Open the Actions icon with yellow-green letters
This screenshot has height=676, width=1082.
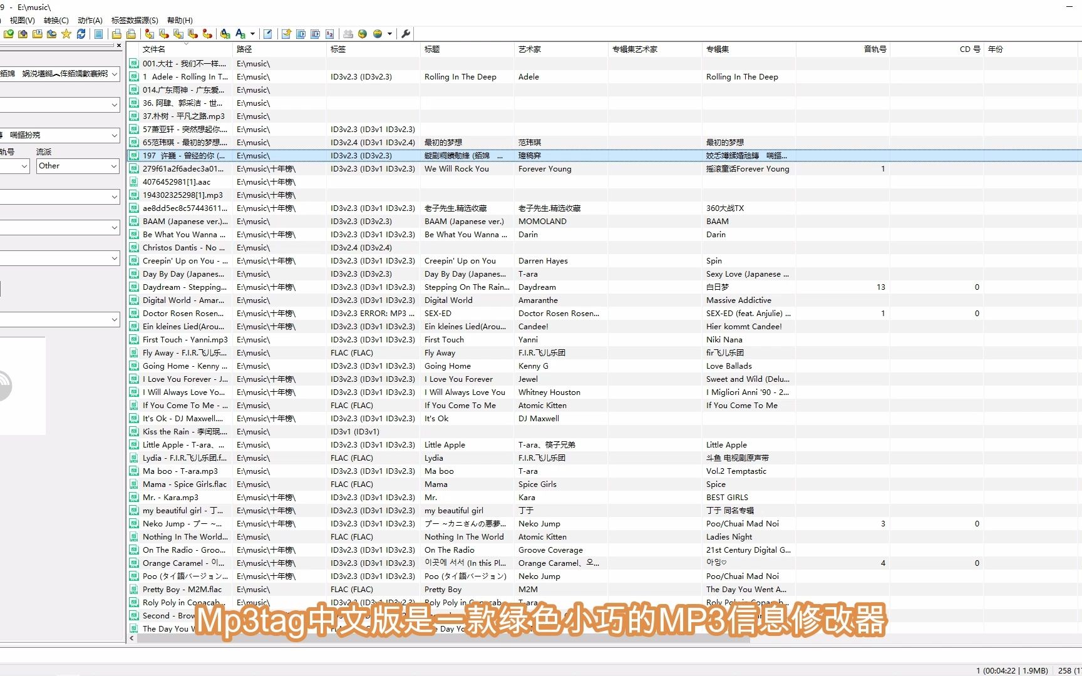pyautogui.click(x=225, y=34)
